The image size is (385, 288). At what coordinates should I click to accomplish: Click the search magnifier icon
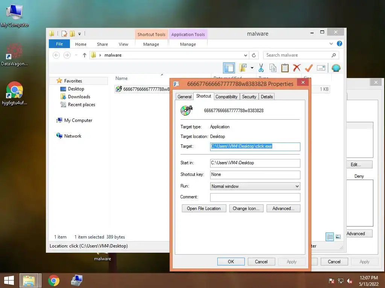point(334,55)
